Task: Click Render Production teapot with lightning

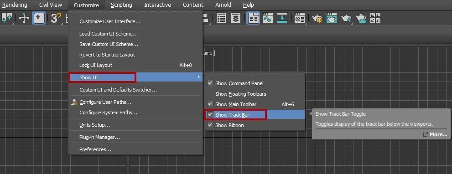Action: coord(346,18)
